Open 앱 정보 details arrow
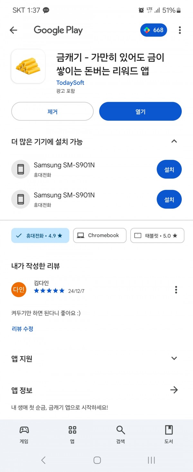 tap(174, 390)
